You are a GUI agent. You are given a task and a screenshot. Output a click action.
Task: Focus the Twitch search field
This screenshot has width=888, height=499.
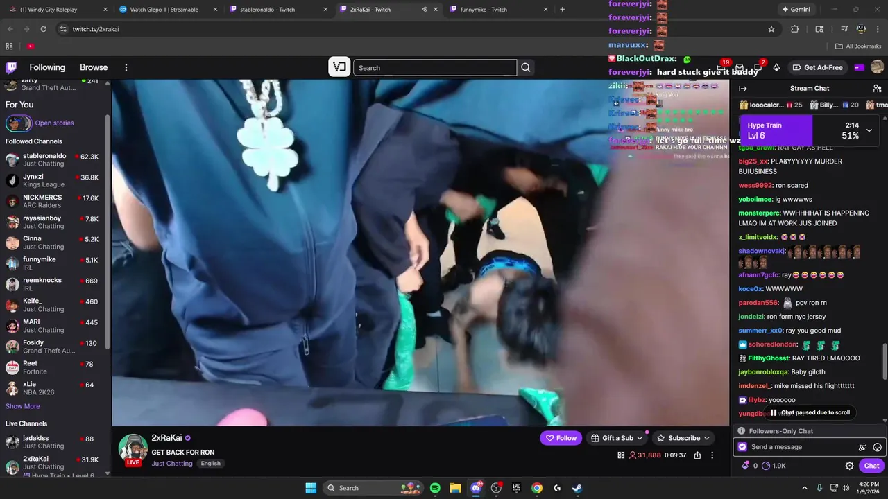435,67
